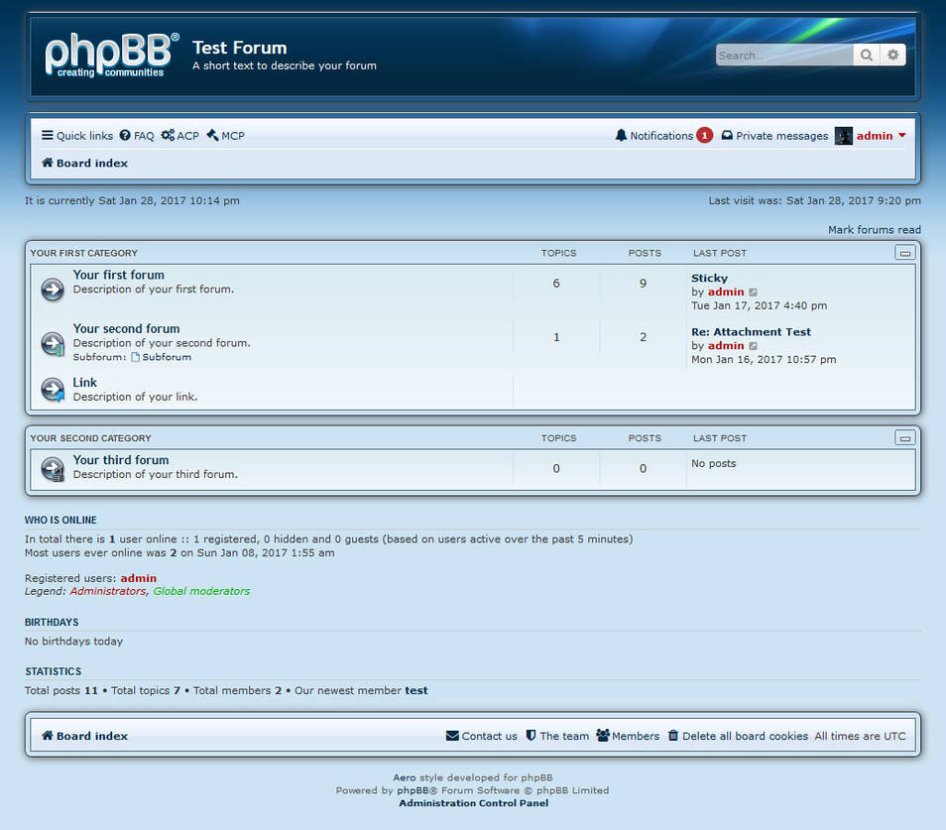
Task: Open the Private messages envelope icon
Action: coord(727,135)
